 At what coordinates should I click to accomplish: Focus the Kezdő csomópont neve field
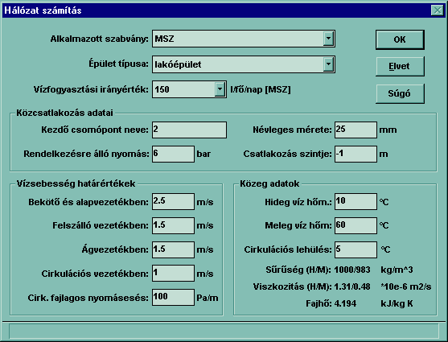(190, 130)
